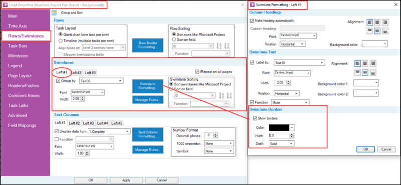Select middle vertical alignment icon in Column Headings
The width and height of the screenshot is (401, 185).
[x=377, y=31]
